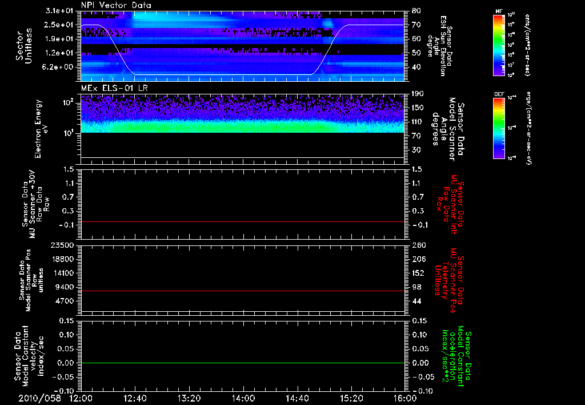Select the 'NPI Vector Data' panel title
This screenshot has height=405, width=585.
(116, 5)
